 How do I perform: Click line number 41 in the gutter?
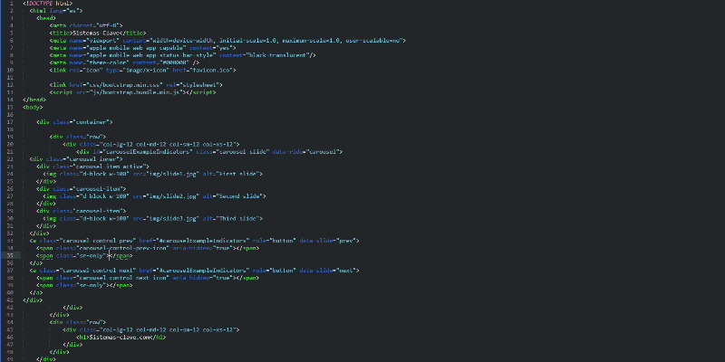pos(10,300)
